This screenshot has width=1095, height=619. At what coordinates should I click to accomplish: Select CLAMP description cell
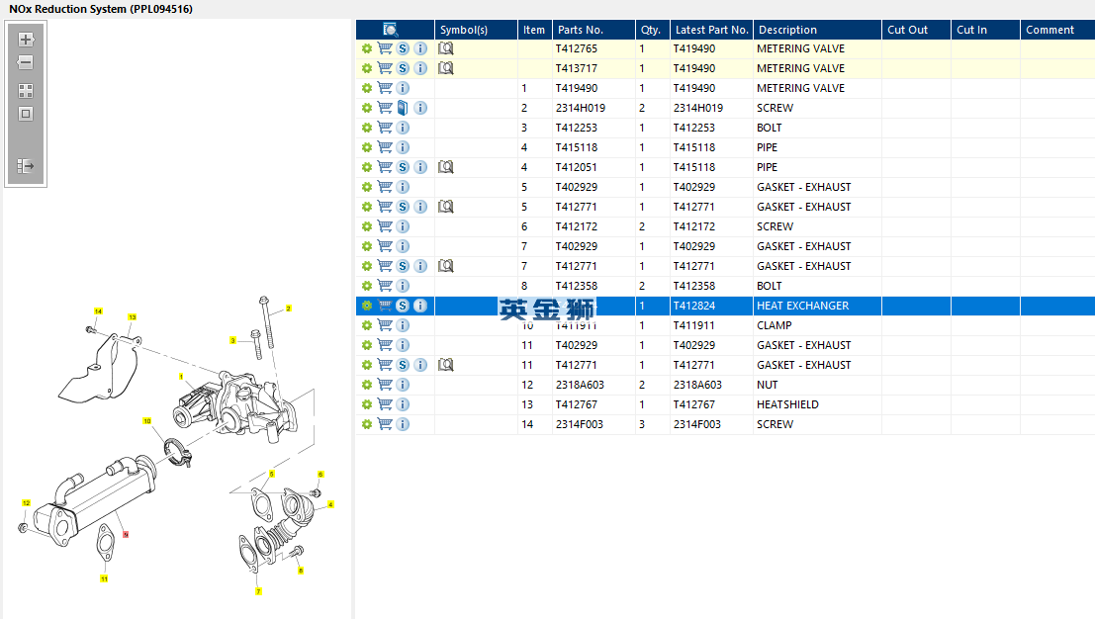pyautogui.click(x=817, y=325)
